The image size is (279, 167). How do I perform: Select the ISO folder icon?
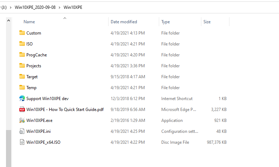click(22, 44)
